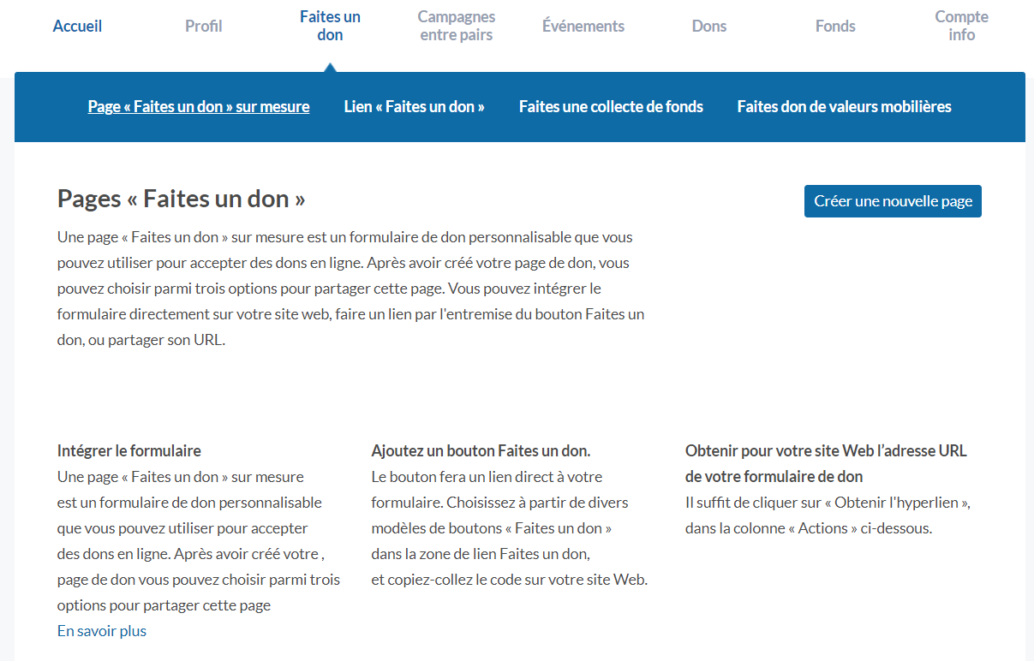Click the intro paragraph under the page title
Screen dimensions: 1034x661
pos(350,289)
